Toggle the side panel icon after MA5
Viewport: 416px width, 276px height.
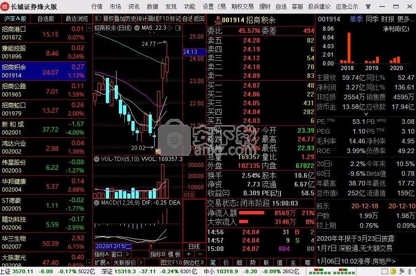click(178, 28)
